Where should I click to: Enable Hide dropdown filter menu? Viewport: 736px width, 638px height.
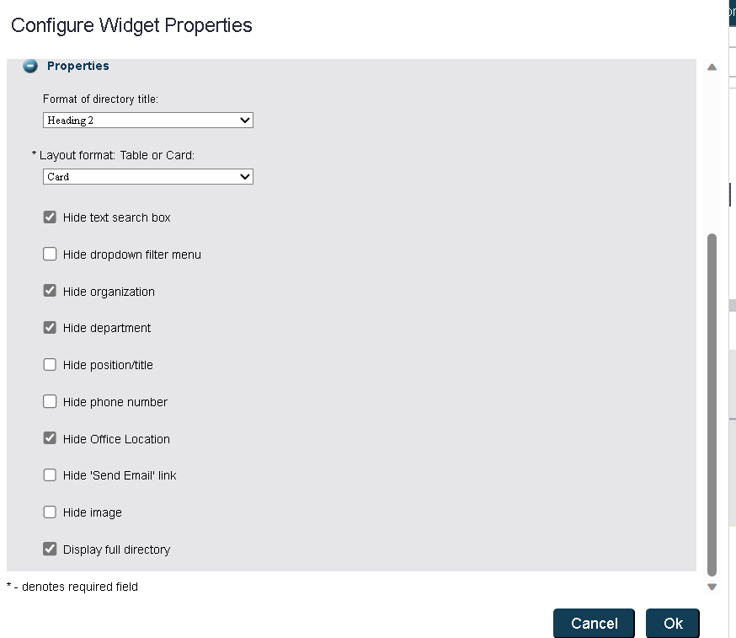click(50, 254)
